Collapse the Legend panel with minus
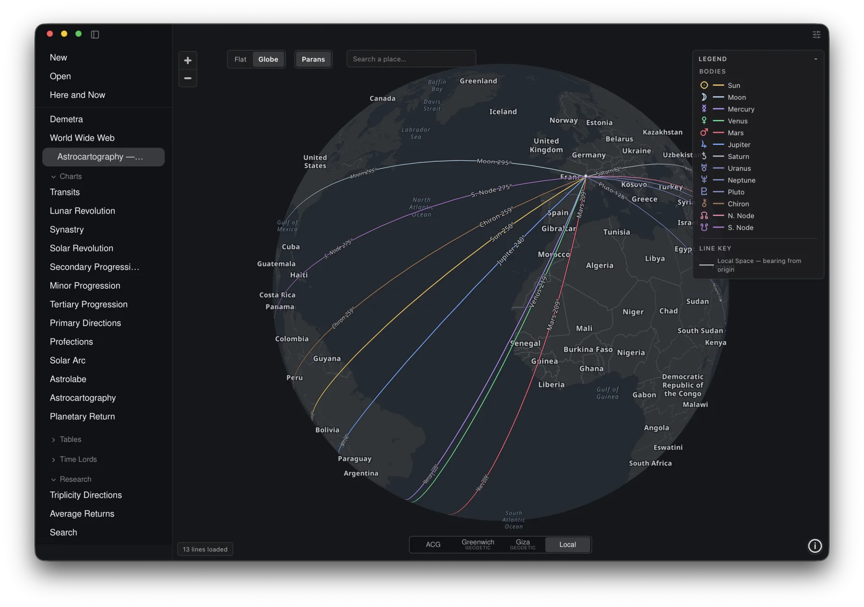 coord(816,59)
